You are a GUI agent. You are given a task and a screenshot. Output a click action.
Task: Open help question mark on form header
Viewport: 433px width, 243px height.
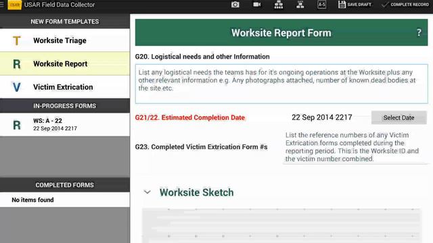pyautogui.click(x=419, y=32)
